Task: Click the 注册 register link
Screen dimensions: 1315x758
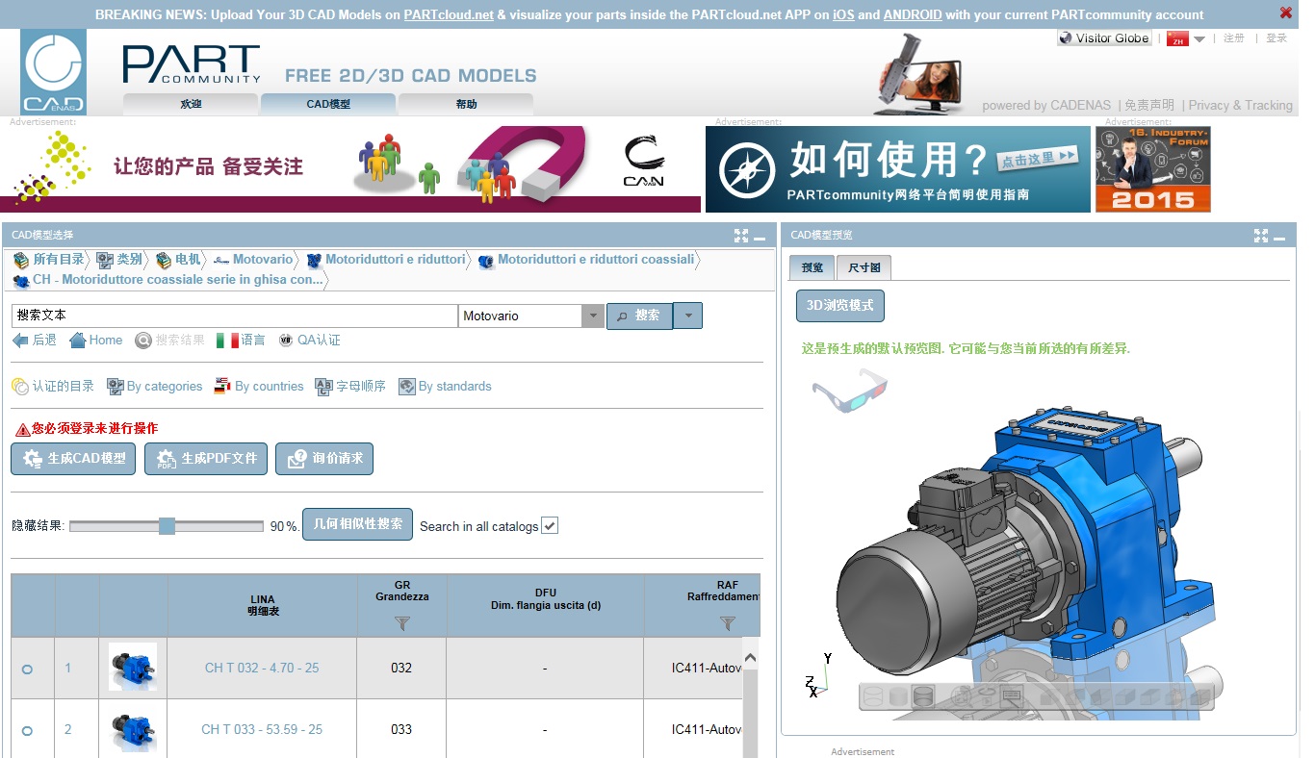Action: (x=1234, y=38)
